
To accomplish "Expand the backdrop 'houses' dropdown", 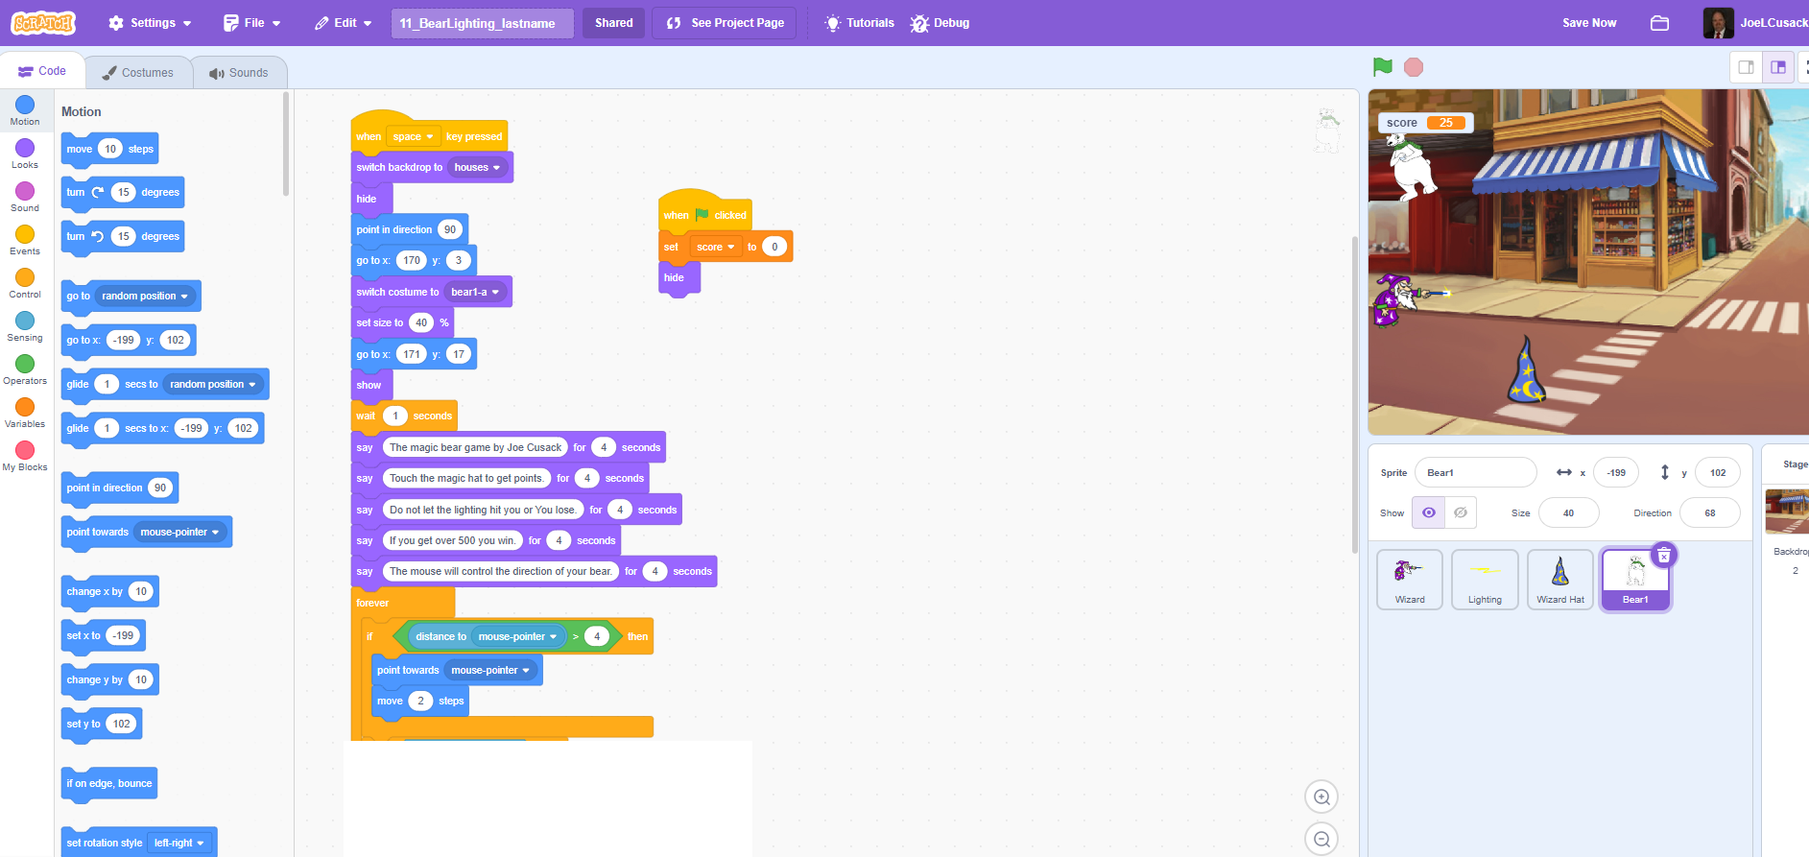I will 477,167.
